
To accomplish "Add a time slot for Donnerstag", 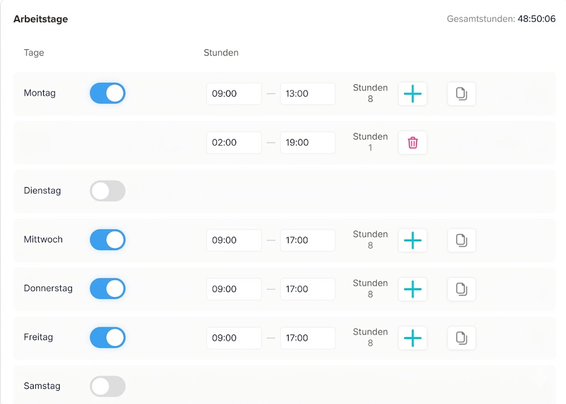I will pyautogui.click(x=412, y=289).
